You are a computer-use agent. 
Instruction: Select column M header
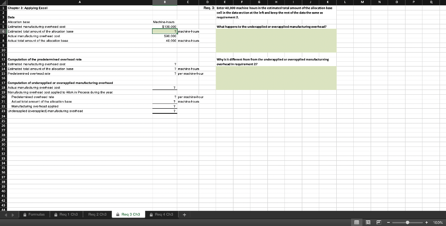click(x=362, y=2)
